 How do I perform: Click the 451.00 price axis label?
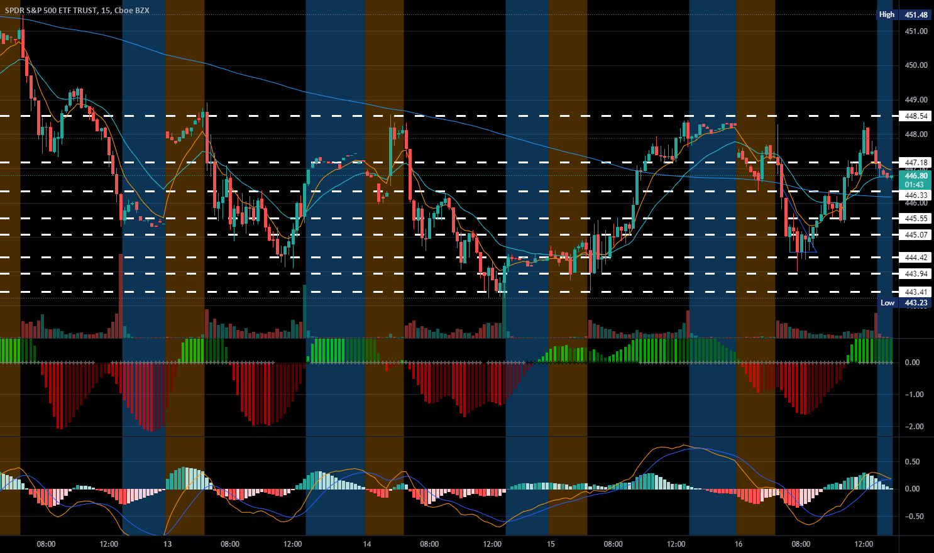(x=916, y=31)
